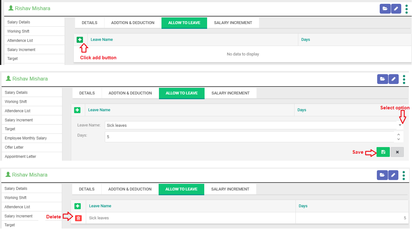412x232 pixels.
Task: Go to Appointment Letter in the sidebar
Action: point(20,157)
